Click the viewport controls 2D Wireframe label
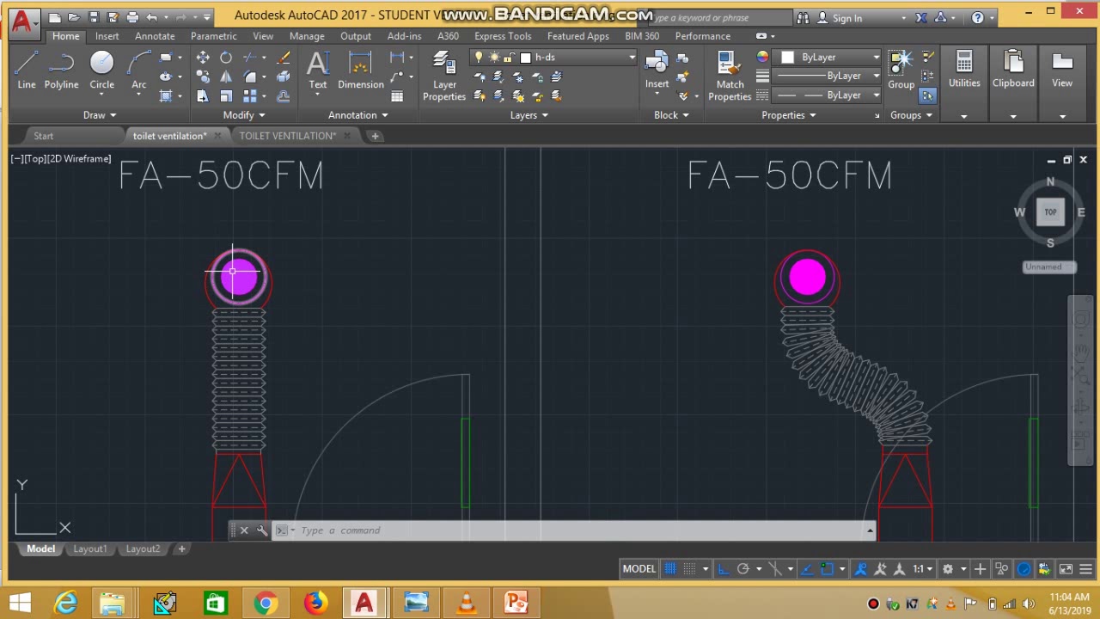 pos(79,159)
